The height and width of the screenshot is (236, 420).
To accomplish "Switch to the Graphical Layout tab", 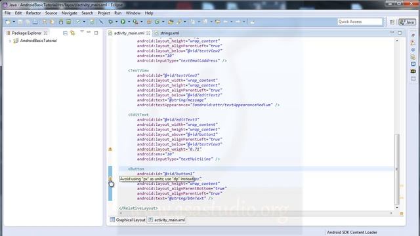I will (x=128, y=220).
